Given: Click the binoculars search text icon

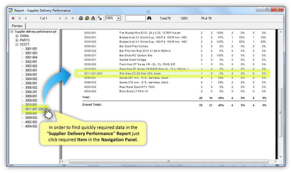Looking at the screenshot, I should (x=149, y=18).
